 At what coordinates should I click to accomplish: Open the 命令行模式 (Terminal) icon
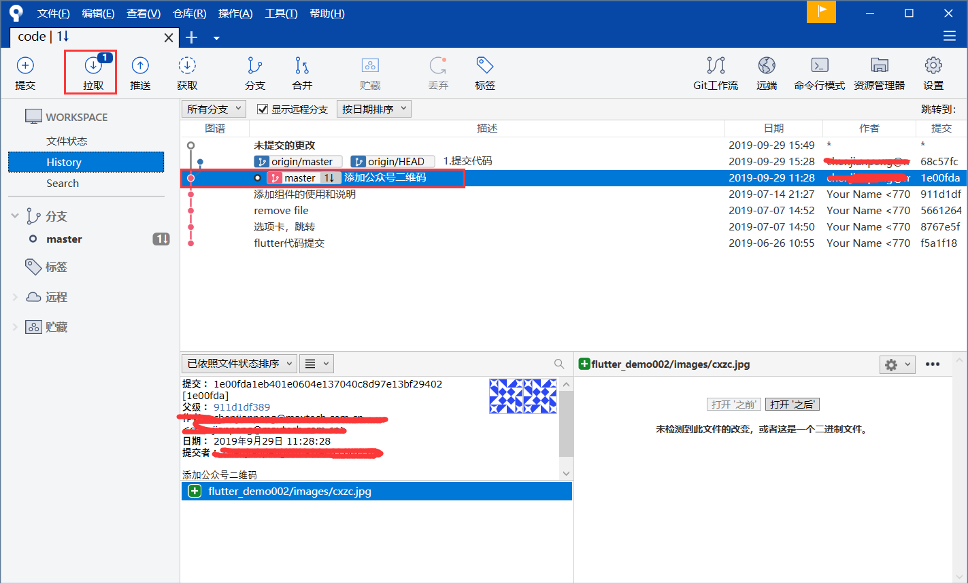pos(819,72)
